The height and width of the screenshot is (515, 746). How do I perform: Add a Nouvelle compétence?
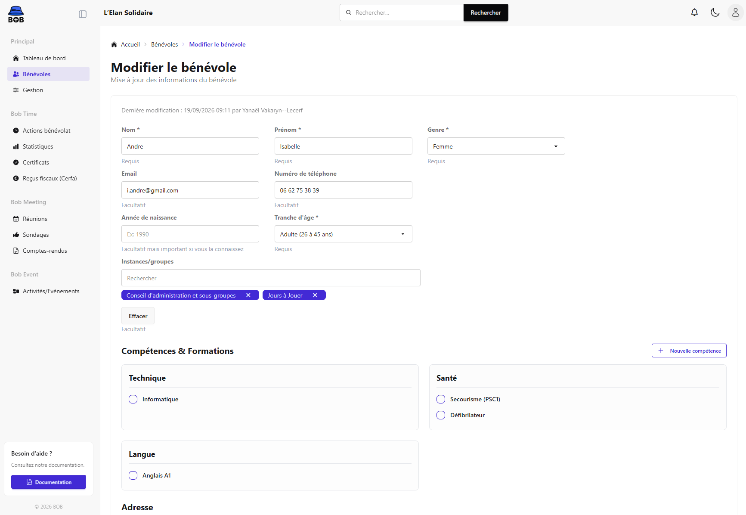[689, 351]
